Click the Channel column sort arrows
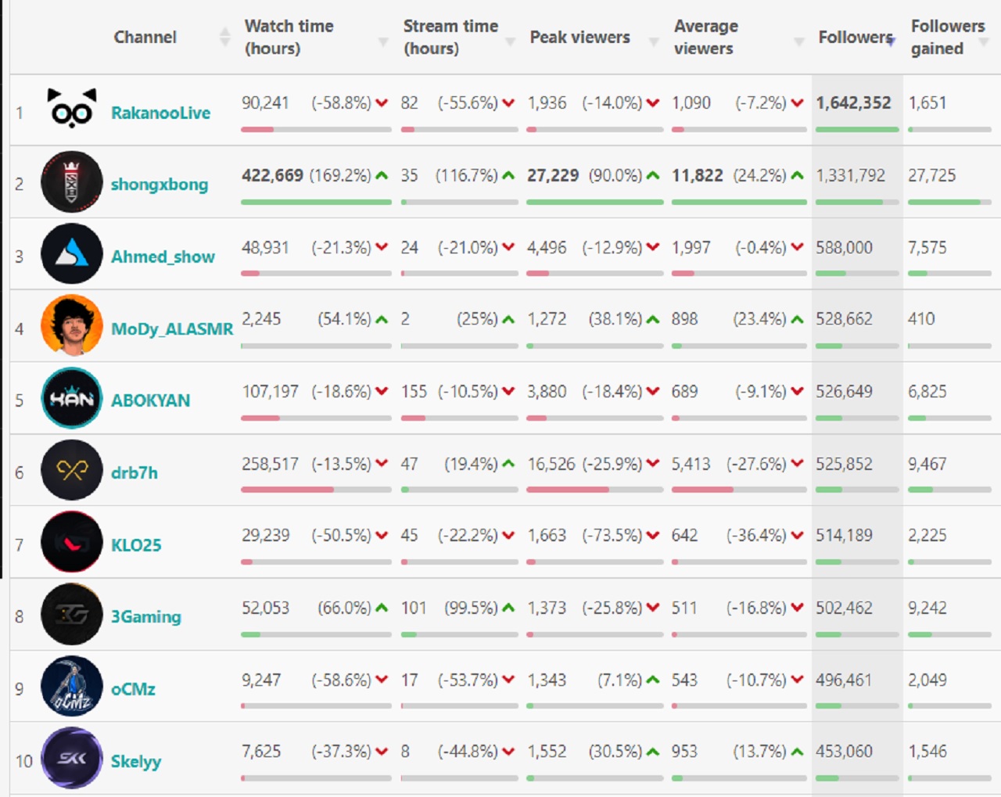The image size is (1001, 797). [225, 37]
